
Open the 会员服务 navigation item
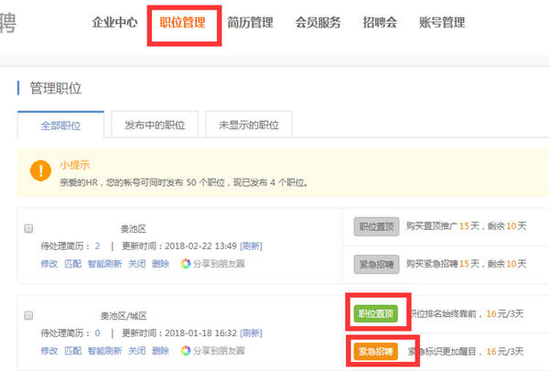318,23
